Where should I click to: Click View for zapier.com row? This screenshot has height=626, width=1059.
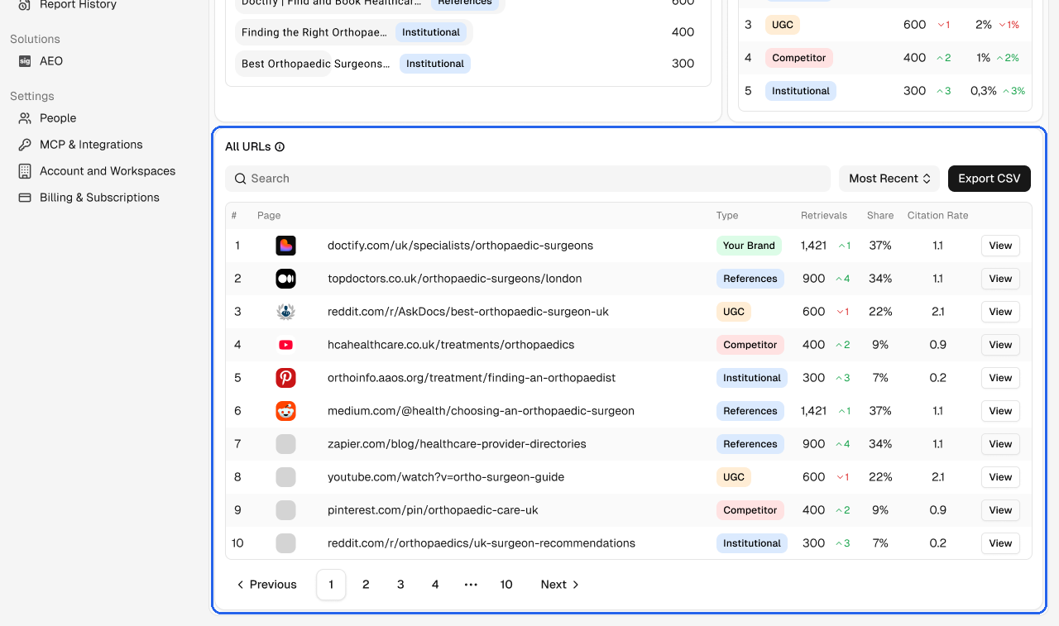[x=1000, y=444]
